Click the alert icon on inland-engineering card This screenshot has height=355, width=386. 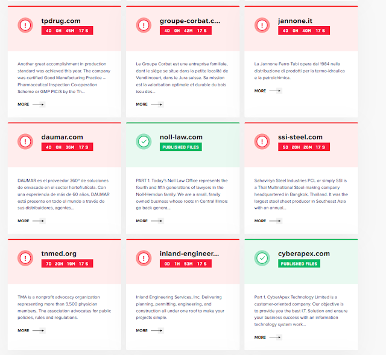click(144, 258)
